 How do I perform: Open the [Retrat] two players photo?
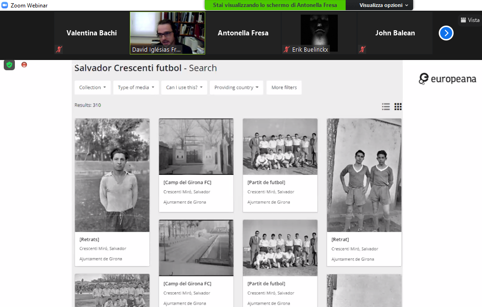[364, 175]
